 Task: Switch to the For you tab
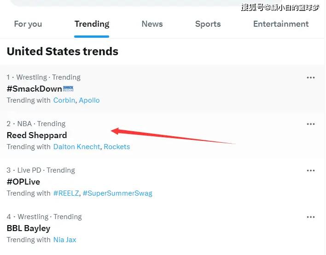pyautogui.click(x=28, y=24)
